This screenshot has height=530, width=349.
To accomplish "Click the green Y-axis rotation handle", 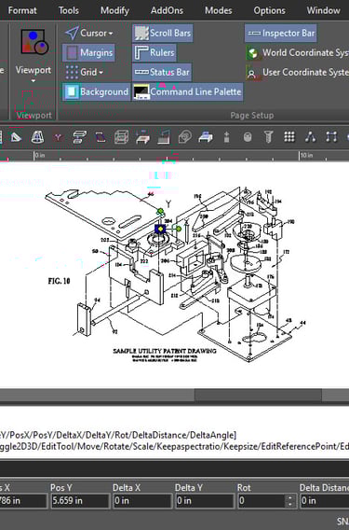I will point(160,212).
